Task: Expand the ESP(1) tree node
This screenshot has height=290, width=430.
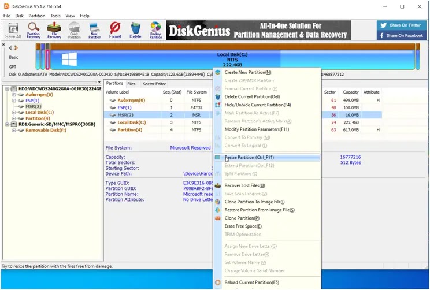Action: [x=14, y=101]
